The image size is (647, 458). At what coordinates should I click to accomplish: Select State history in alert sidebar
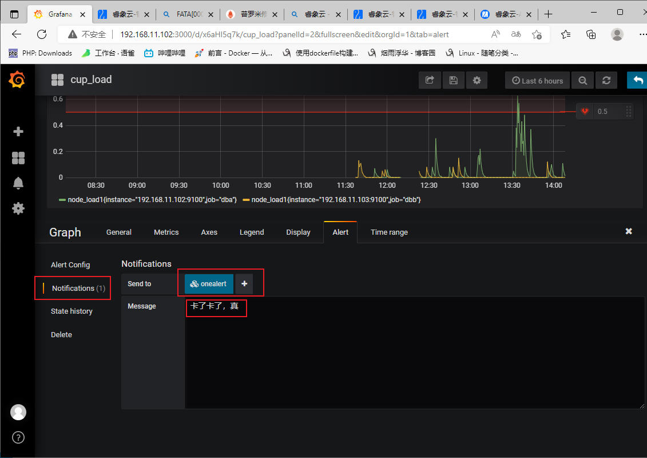click(x=72, y=311)
